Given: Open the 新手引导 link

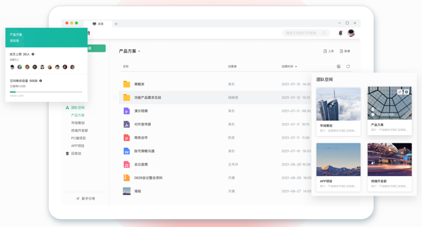Looking at the screenshot, I should click(x=88, y=199).
